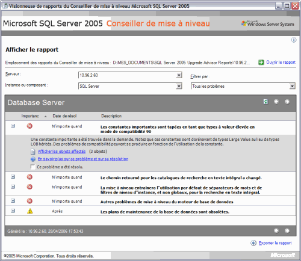
Task: Open En savoir plus sur ce problème link
Action: (x=83, y=159)
